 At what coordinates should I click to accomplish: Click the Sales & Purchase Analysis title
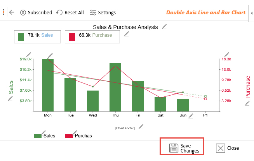(x=125, y=27)
